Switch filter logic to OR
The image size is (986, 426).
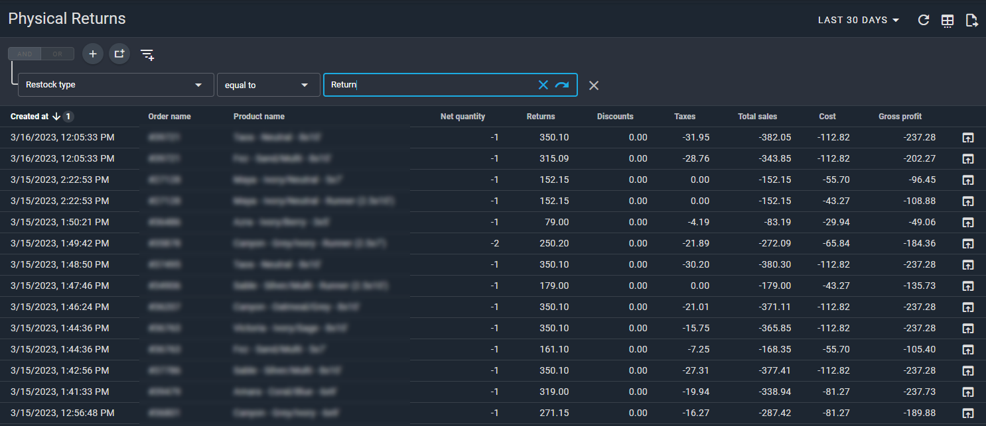[58, 54]
